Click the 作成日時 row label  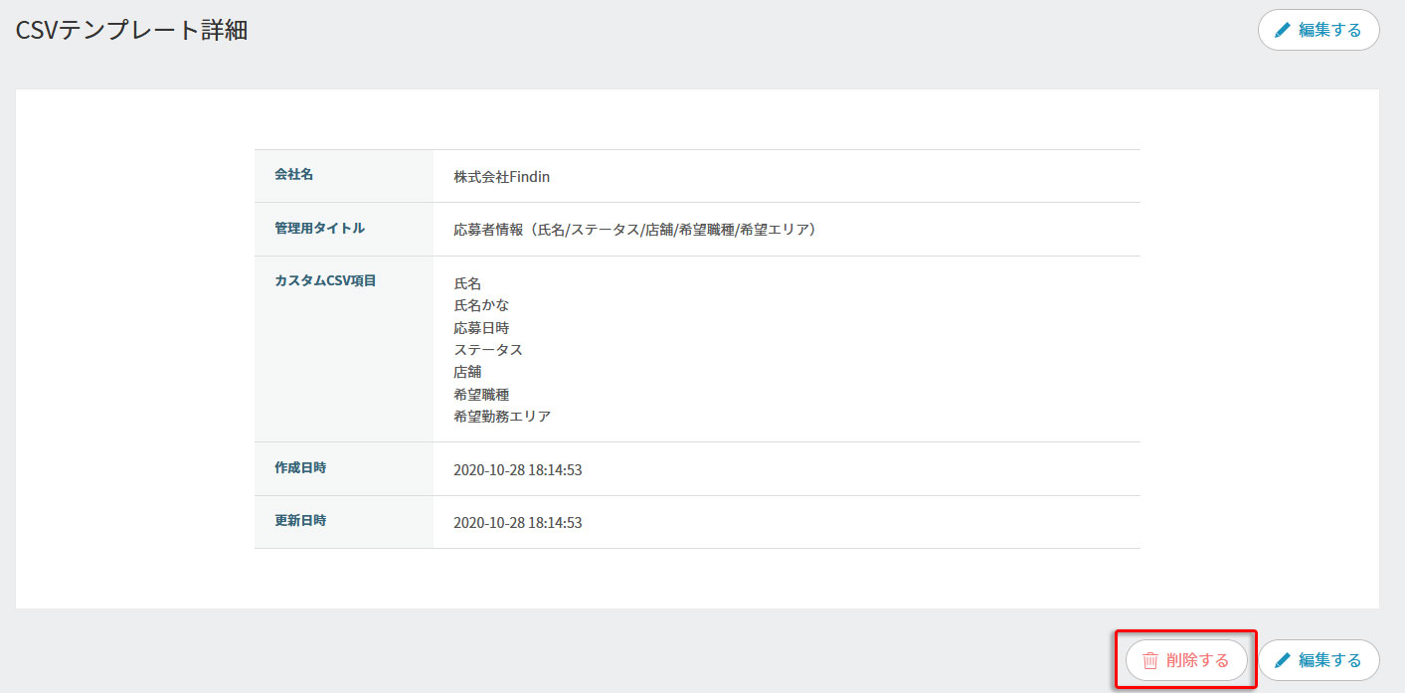[300, 468]
